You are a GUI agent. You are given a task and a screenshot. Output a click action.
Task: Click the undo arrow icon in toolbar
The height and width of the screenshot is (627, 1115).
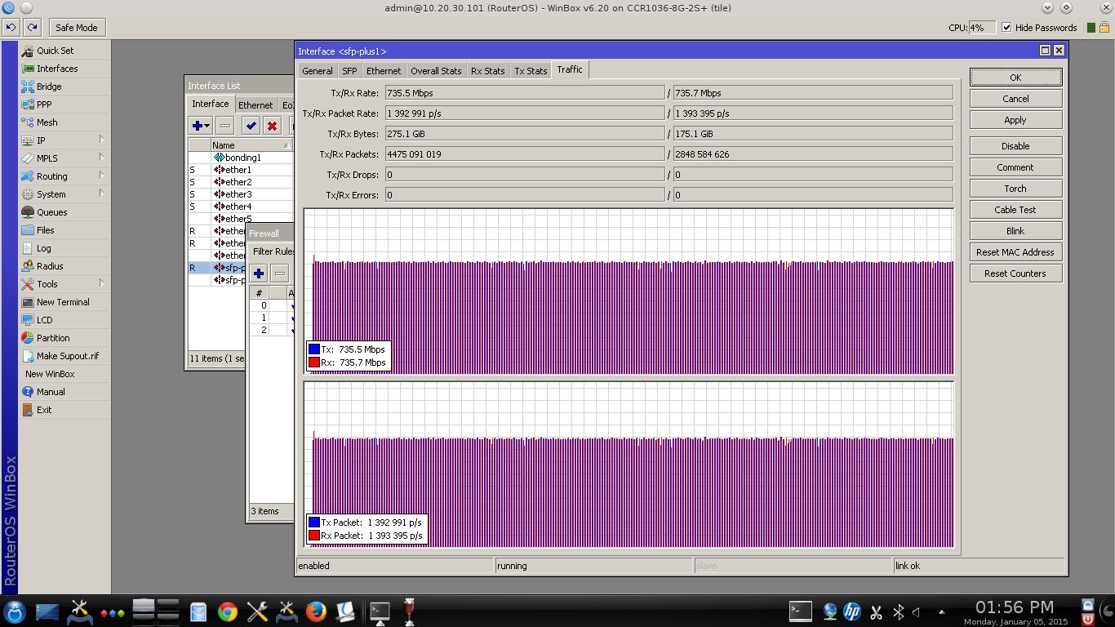[11, 28]
